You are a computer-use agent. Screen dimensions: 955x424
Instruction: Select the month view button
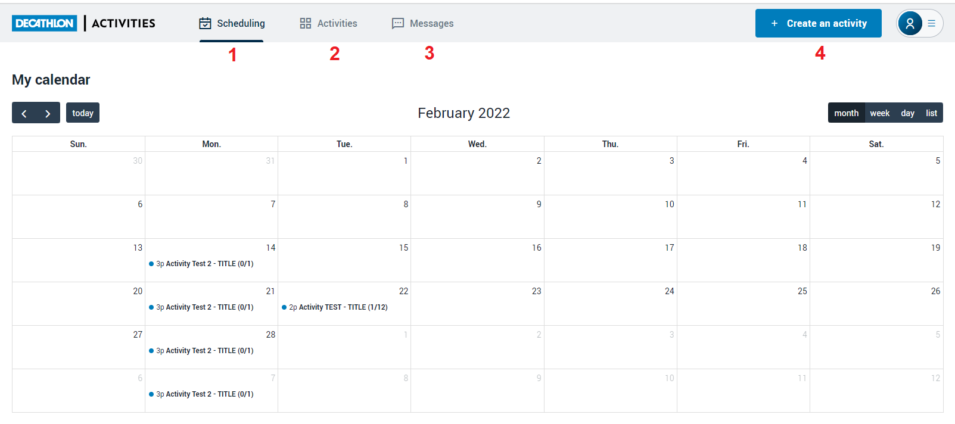pos(846,113)
